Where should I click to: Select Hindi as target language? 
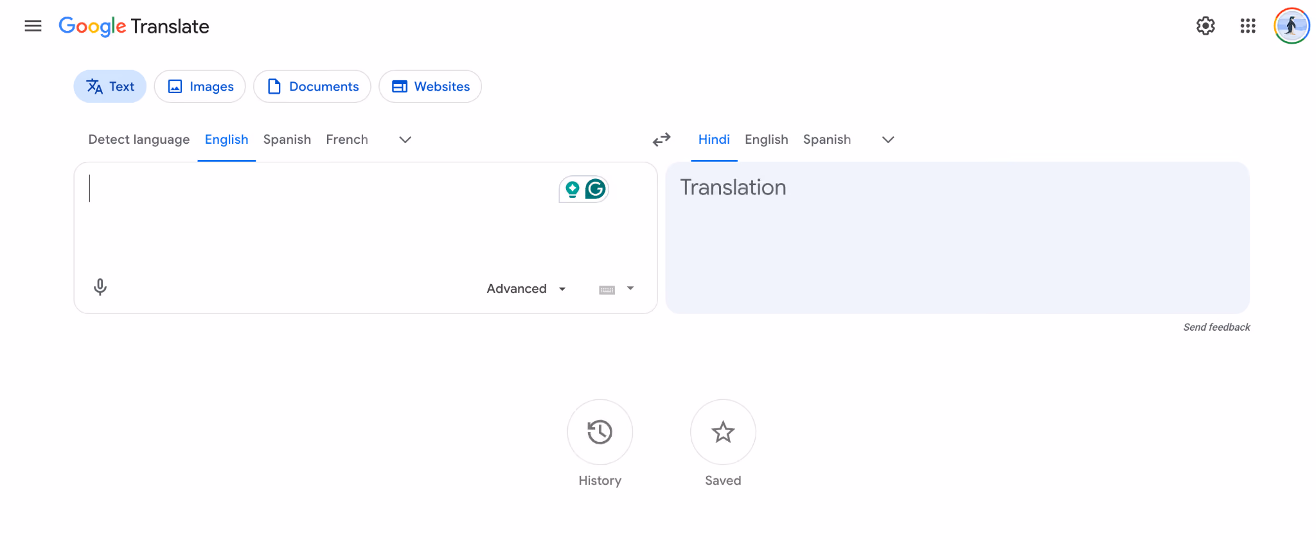714,139
